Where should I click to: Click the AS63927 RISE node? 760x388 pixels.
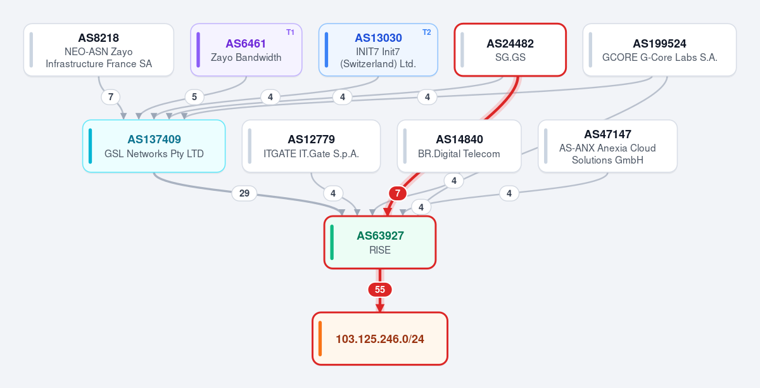tap(380, 242)
